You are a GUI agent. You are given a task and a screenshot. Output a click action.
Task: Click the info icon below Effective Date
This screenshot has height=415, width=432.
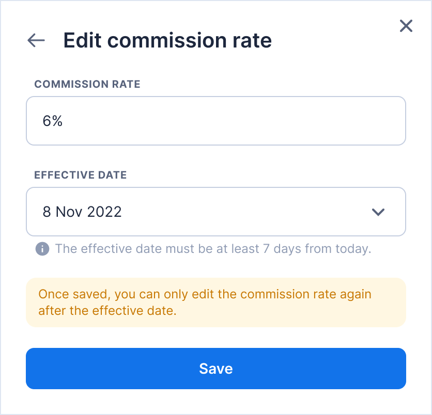point(42,249)
